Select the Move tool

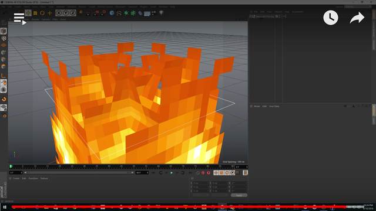click(28, 13)
